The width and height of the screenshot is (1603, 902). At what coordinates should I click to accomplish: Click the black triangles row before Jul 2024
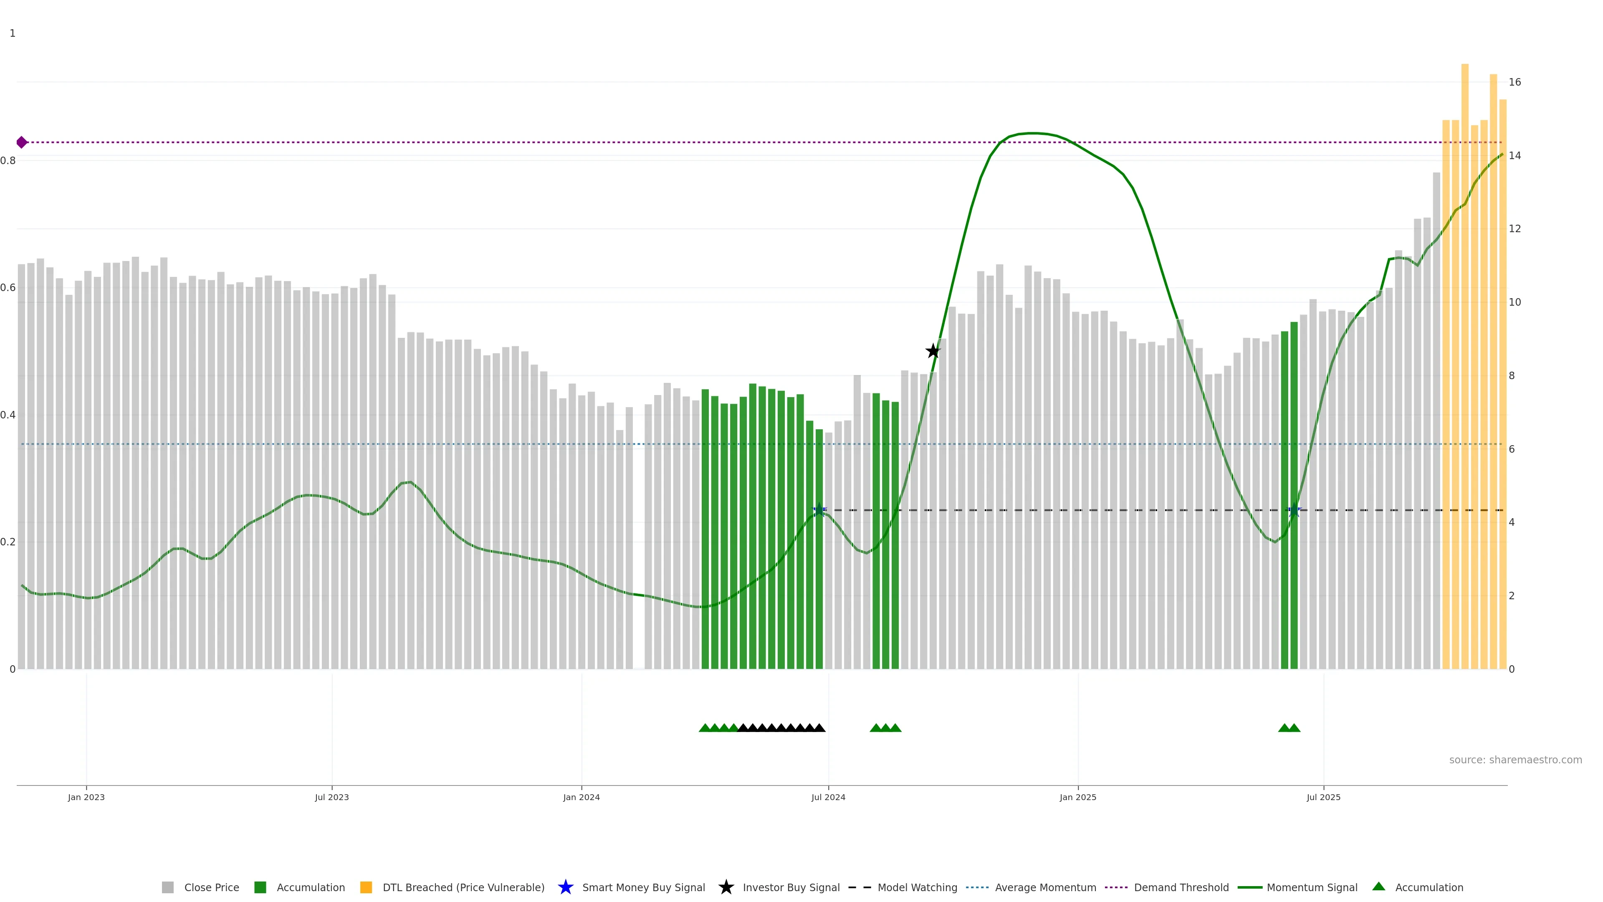click(x=781, y=728)
